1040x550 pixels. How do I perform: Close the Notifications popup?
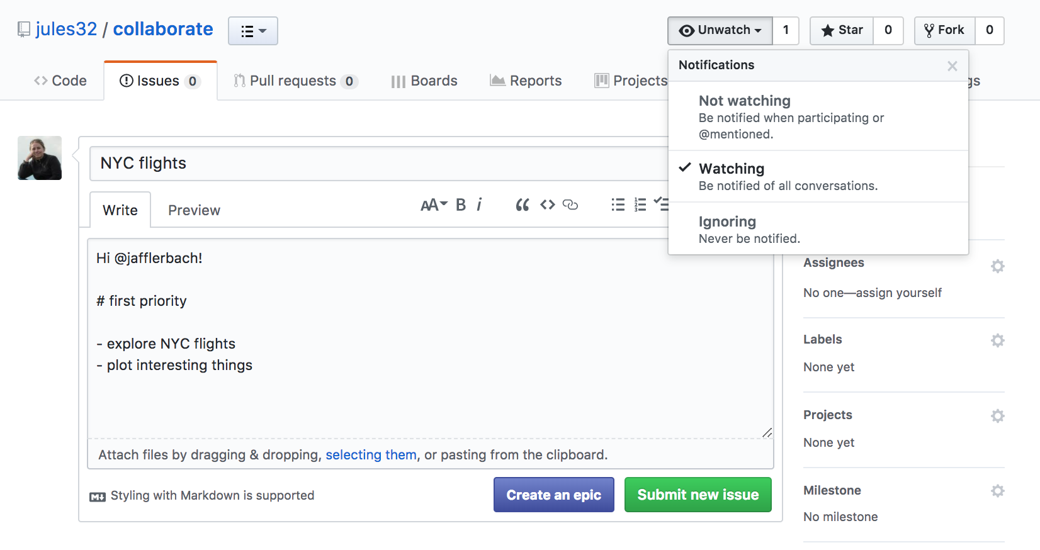click(952, 66)
